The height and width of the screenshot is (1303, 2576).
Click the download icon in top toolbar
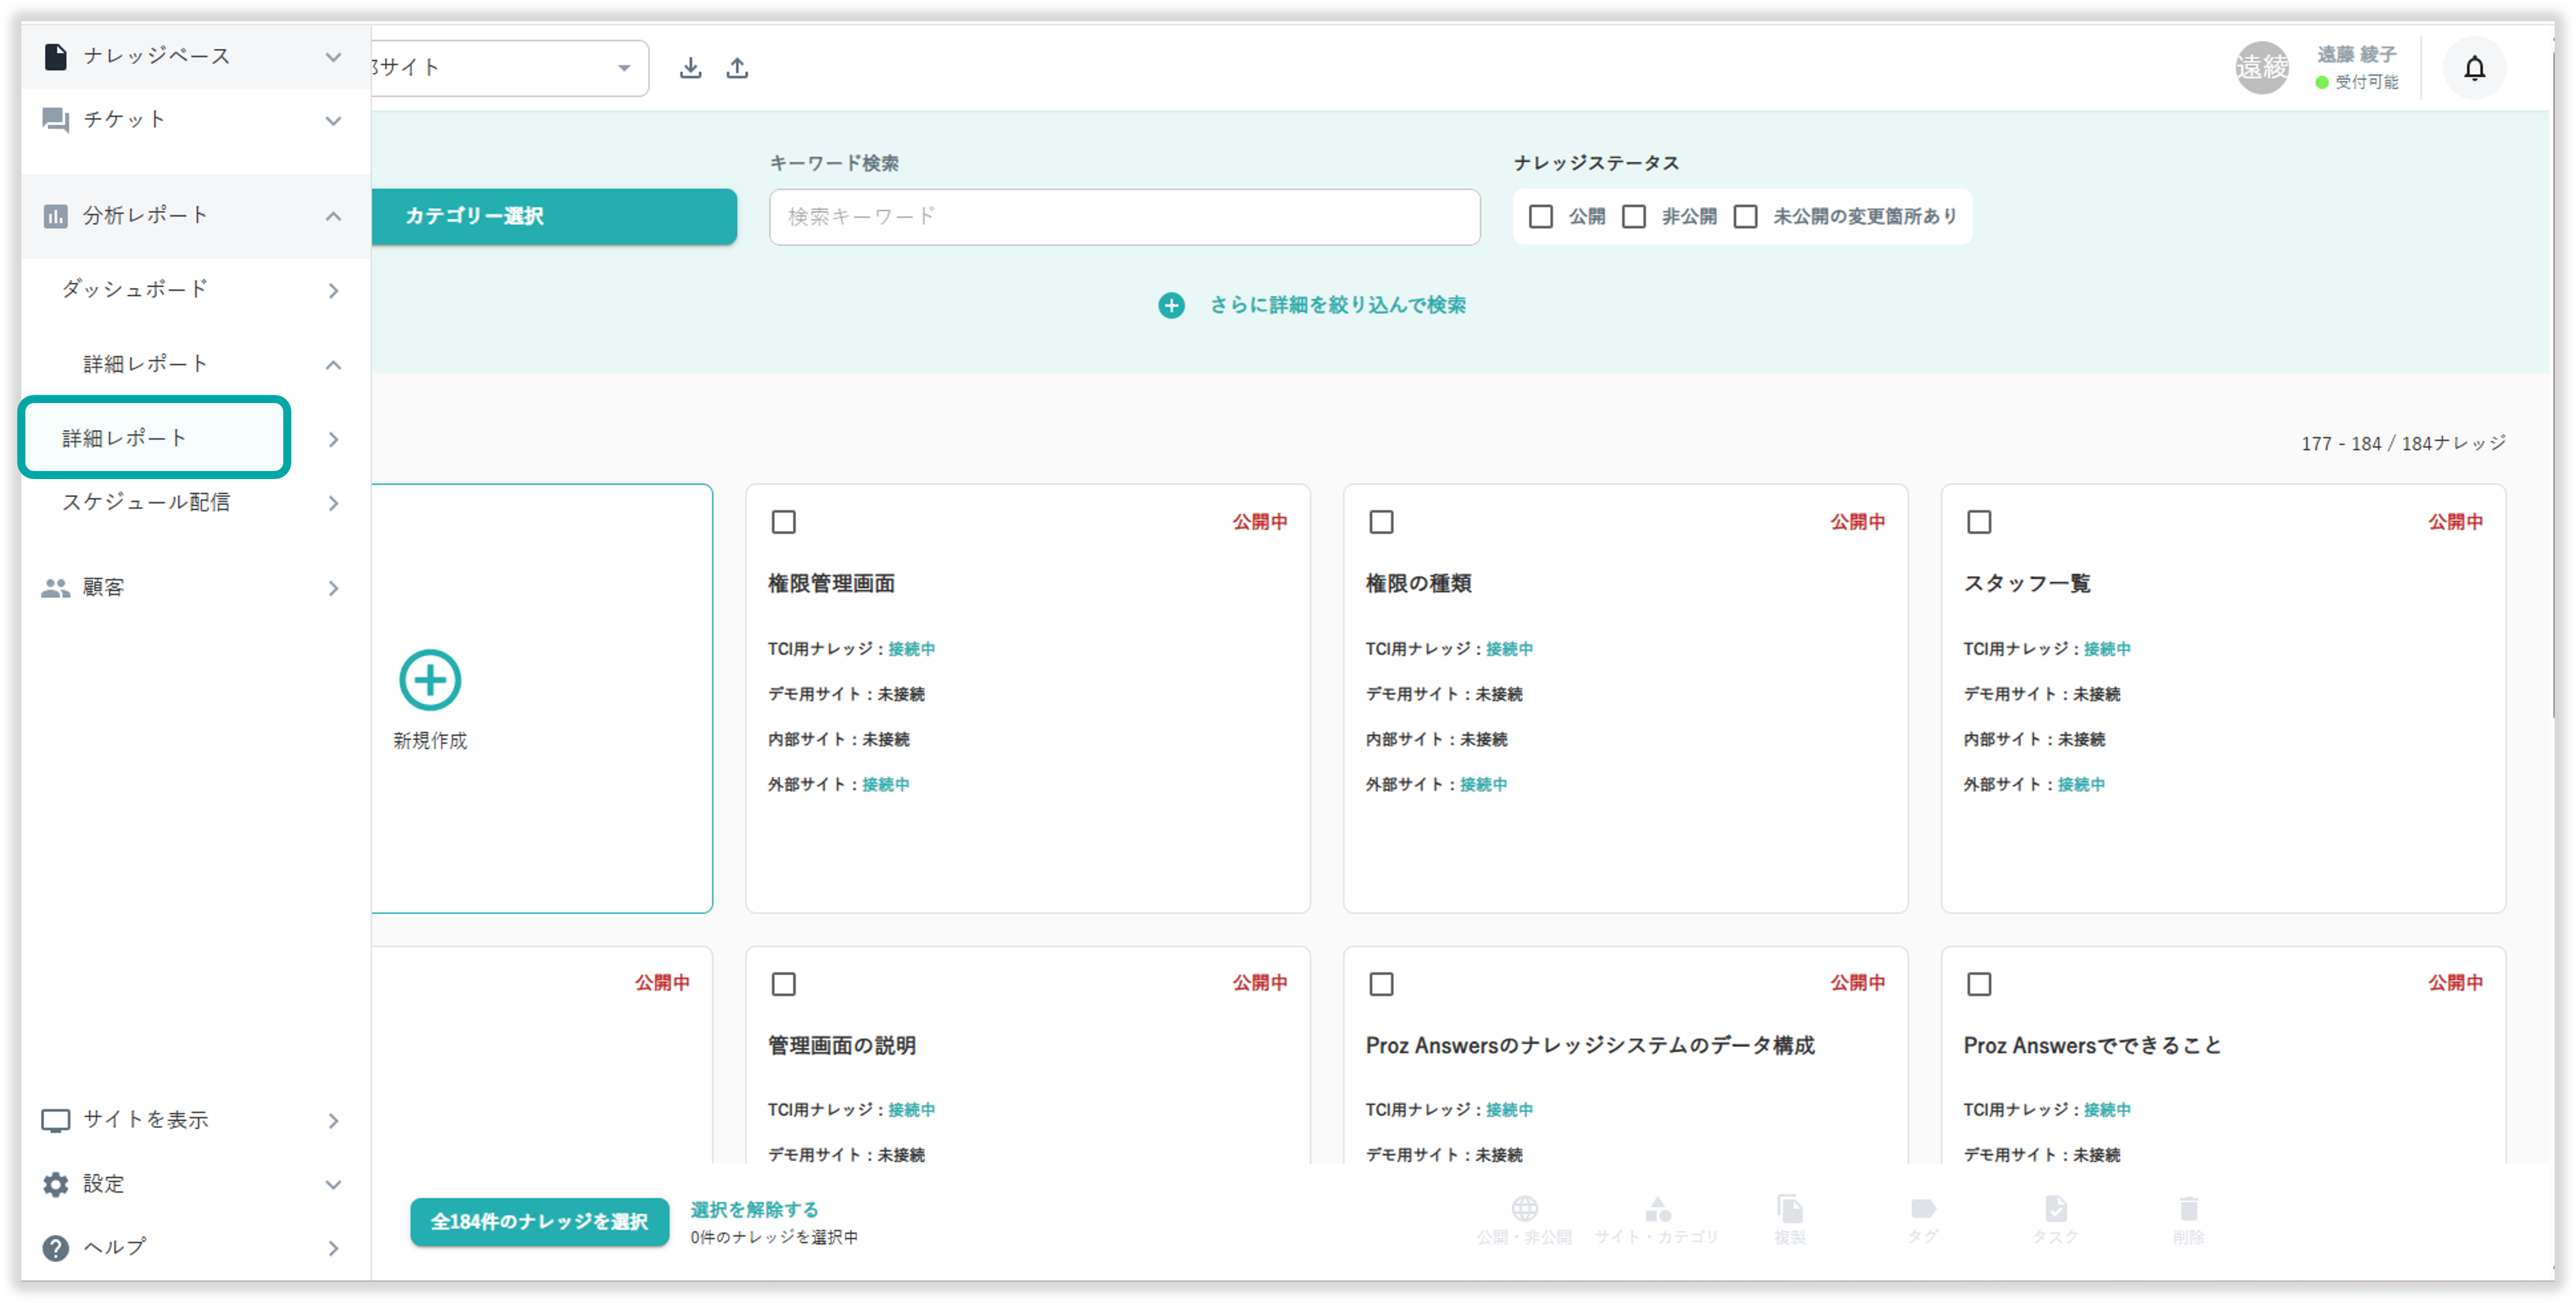(x=690, y=68)
